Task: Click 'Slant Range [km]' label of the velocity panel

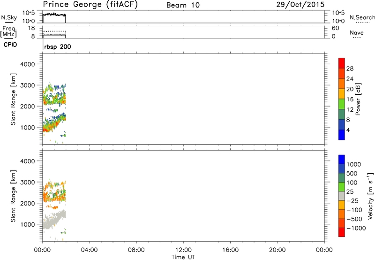Action: (13, 196)
